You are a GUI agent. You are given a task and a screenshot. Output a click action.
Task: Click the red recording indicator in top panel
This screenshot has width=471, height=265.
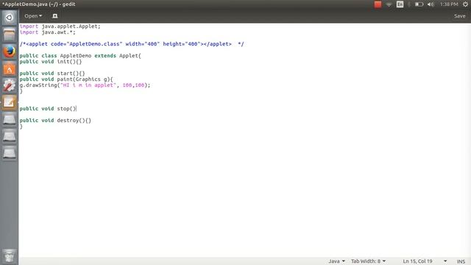point(378,4)
